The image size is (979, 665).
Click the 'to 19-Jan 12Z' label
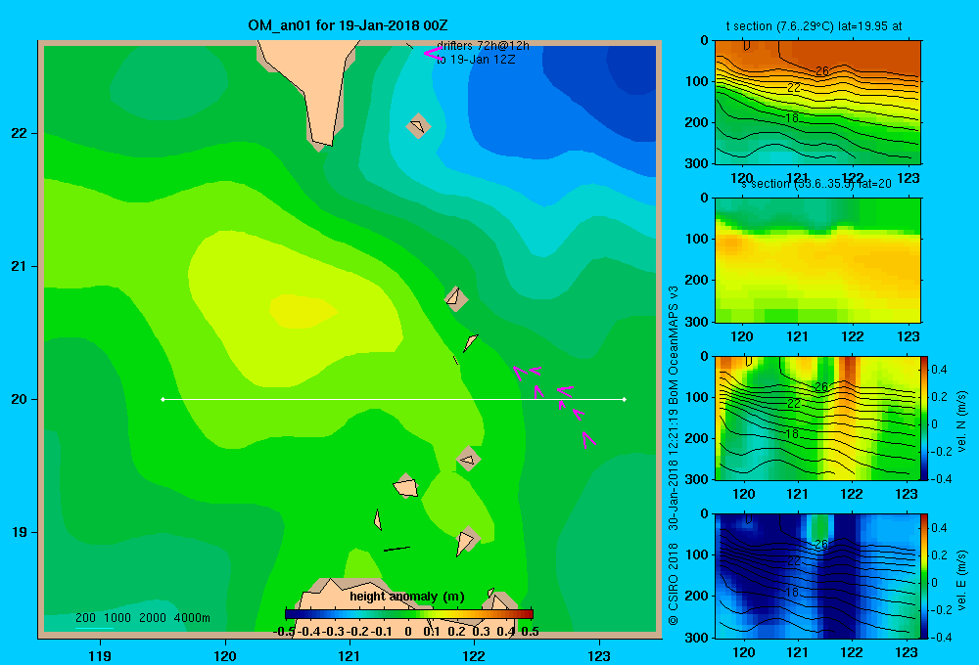coord(476,60)
